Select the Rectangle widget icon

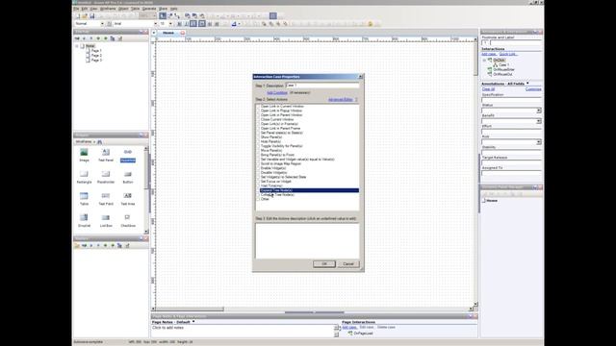(84, 174)
